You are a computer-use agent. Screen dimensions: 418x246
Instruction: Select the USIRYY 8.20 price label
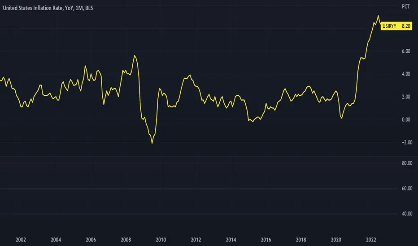(x=396, y=26)
